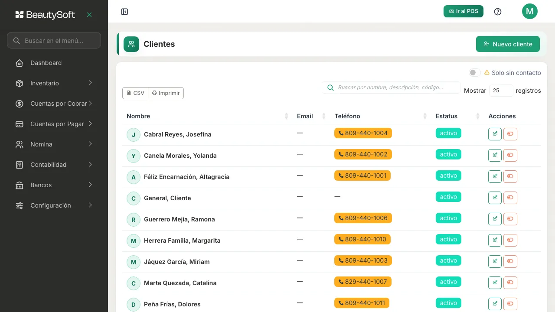Click the Contabilidad calculator icon
Image resolution: width=555 pixels, height=312 pixels.
[x=20, y=165]
